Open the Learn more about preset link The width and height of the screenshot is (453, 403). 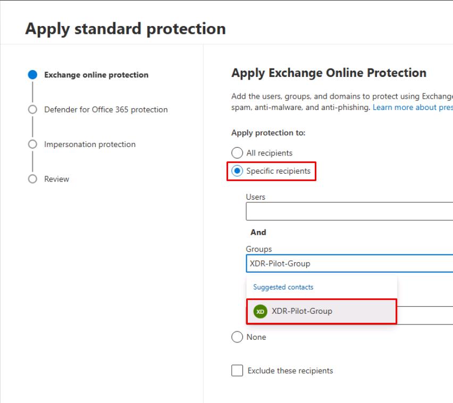(413, 108)
